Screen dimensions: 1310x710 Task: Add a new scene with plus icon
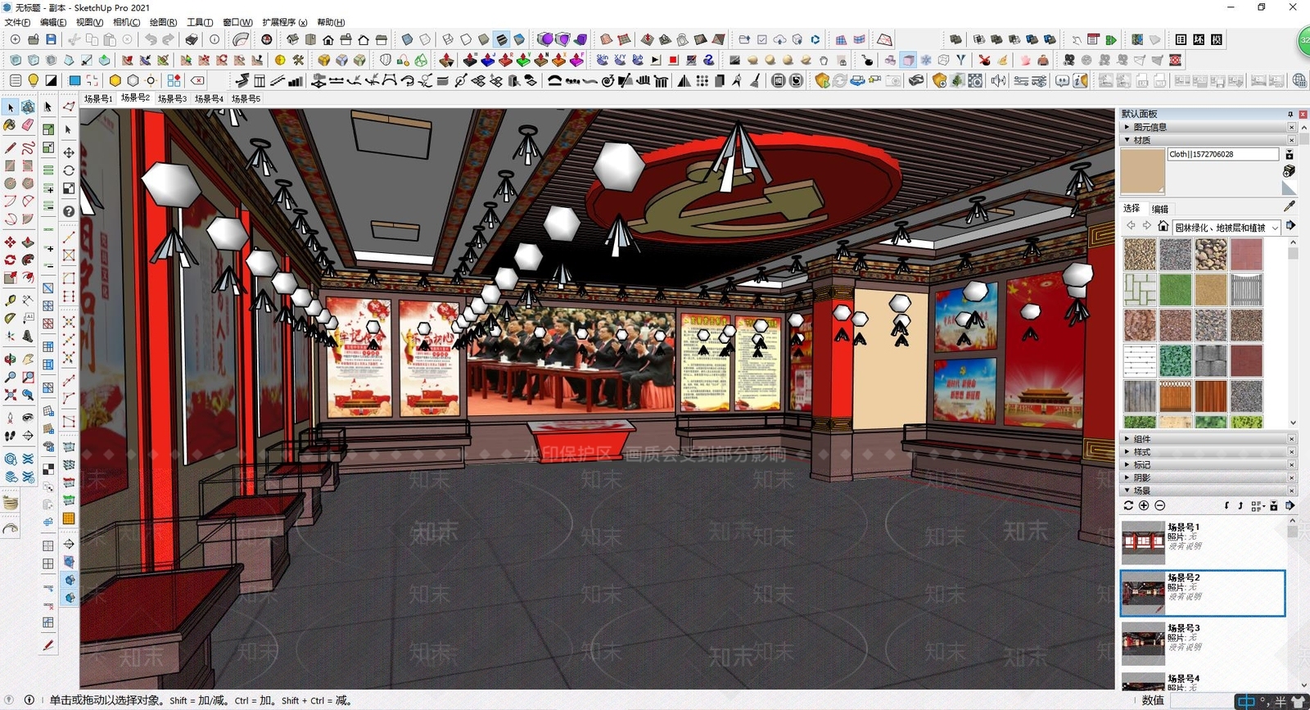(1144, 505)
